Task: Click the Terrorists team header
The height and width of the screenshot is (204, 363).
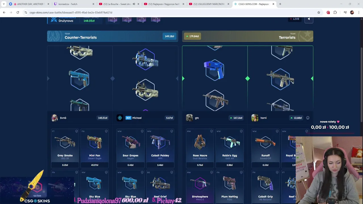Action: coord(248,36)
